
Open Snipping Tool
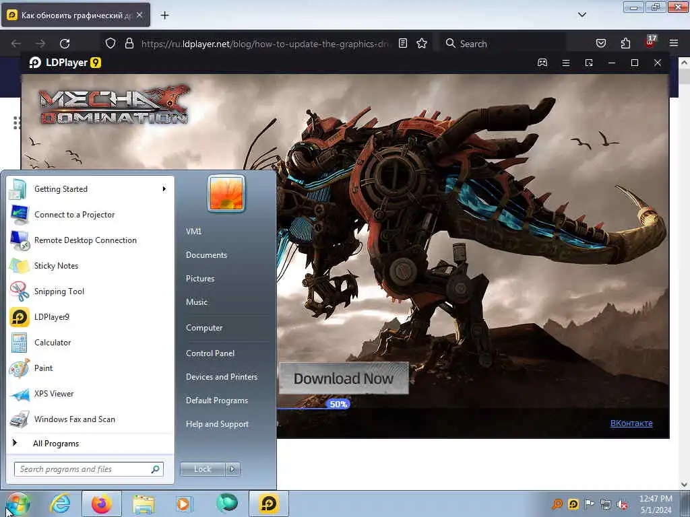tap(91, 291)
